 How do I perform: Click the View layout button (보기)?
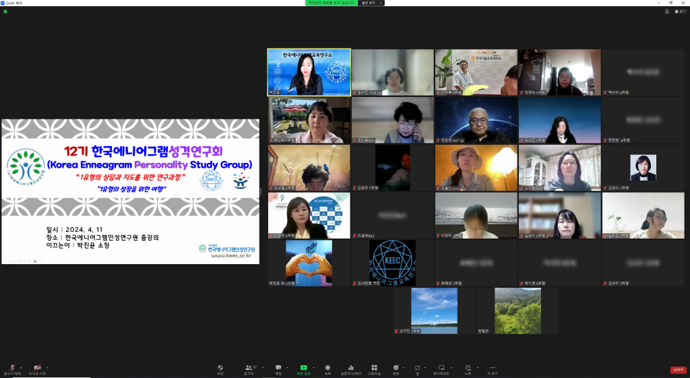click(x=681, y=11)
